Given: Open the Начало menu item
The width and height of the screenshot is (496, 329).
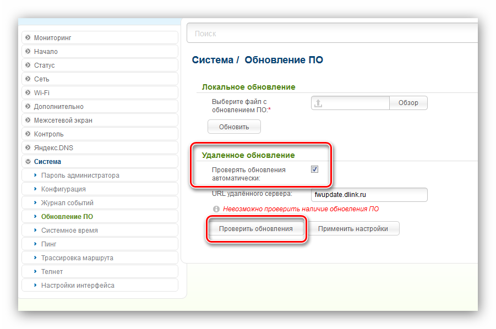Looking at the screenshot, I should [100, 51].
